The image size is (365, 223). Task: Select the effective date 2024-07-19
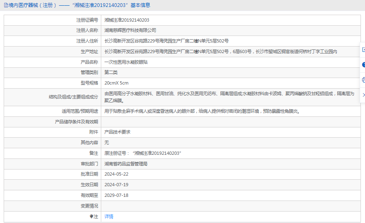(x=116, y=185)
